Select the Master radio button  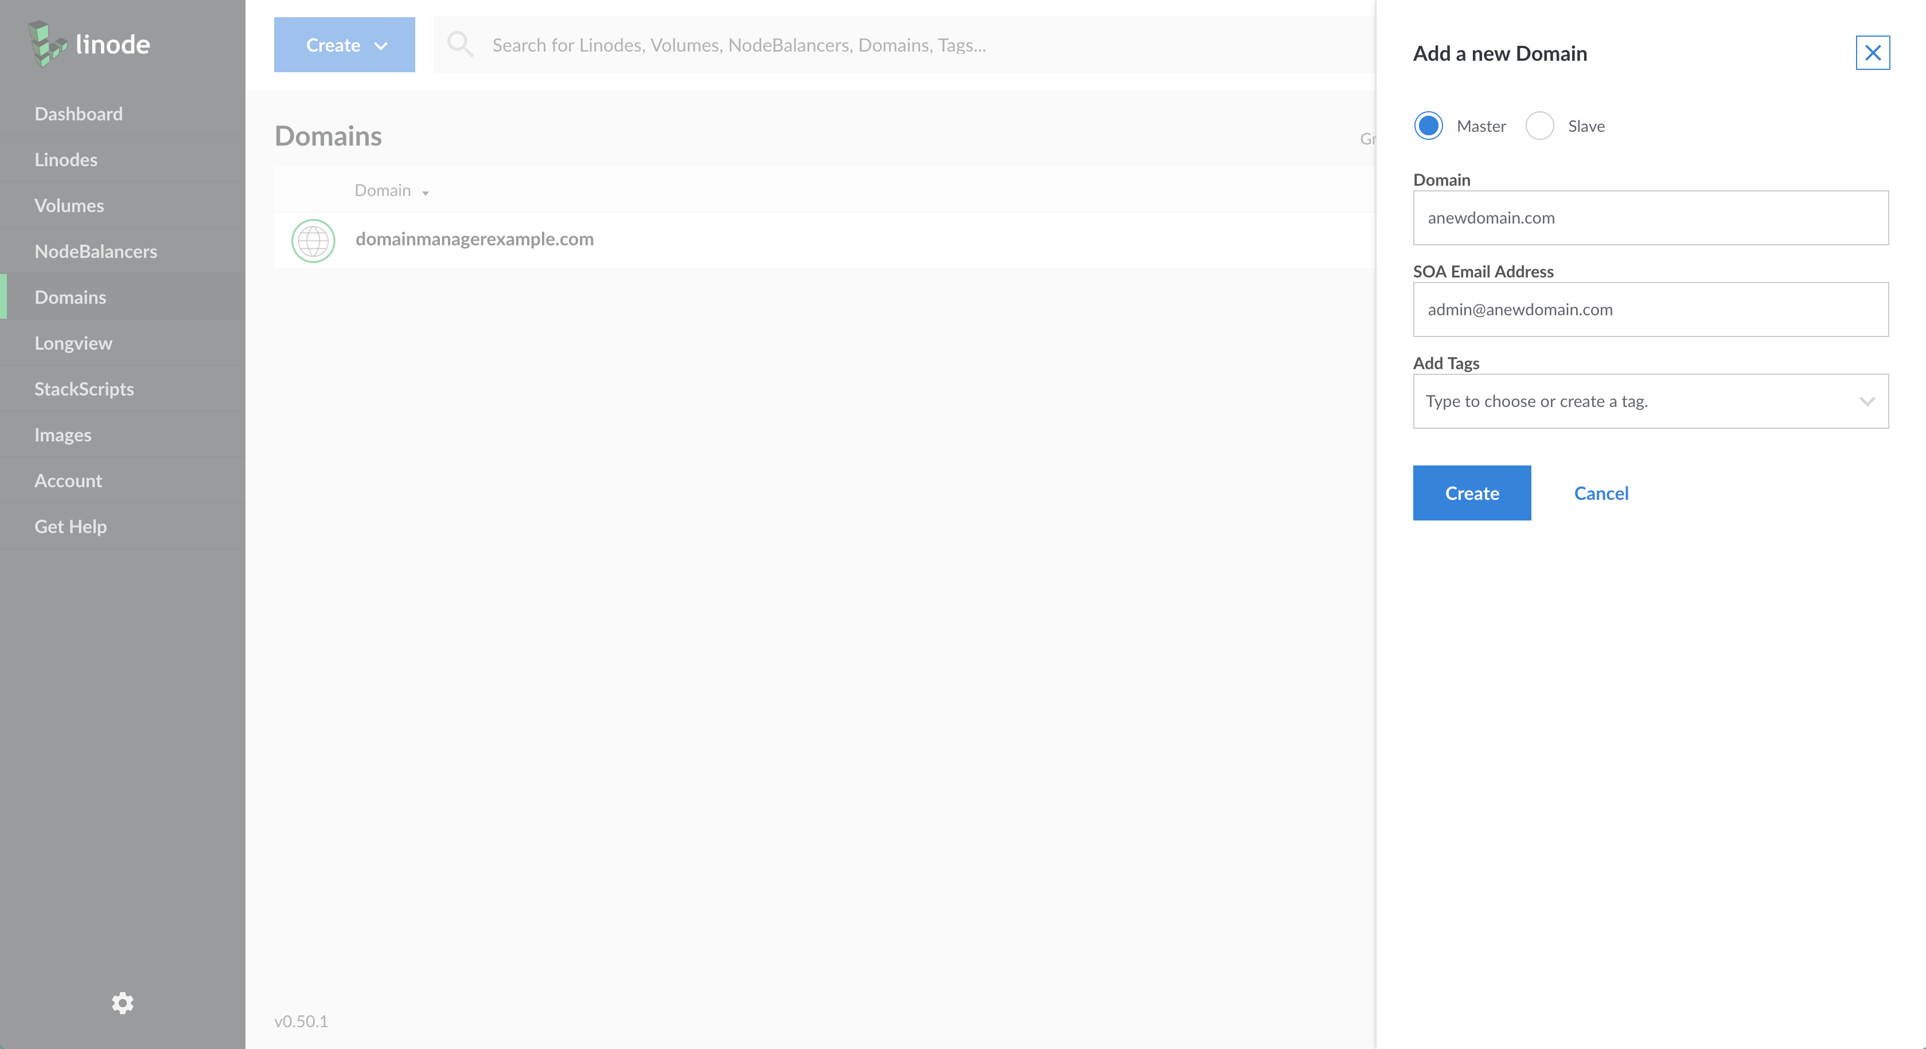(1429, 126)
